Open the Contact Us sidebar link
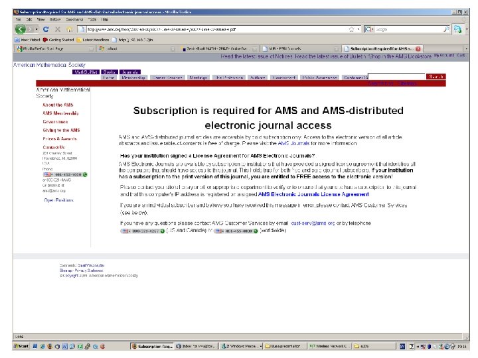Screen dimensions: 478x358 pos(53,147)
